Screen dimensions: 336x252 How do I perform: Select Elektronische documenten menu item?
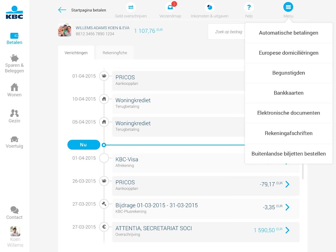(288, 113)
